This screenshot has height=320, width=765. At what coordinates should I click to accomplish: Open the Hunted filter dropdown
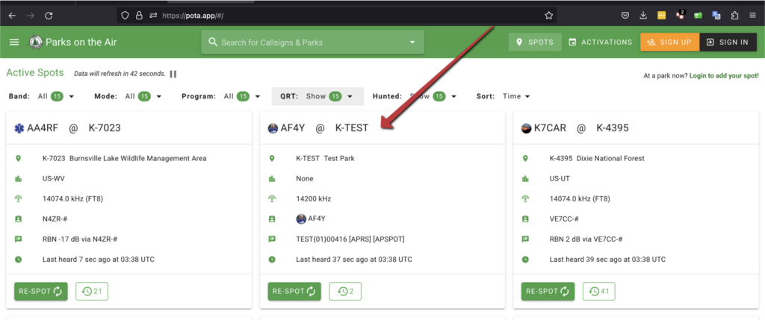click(415, 96)
